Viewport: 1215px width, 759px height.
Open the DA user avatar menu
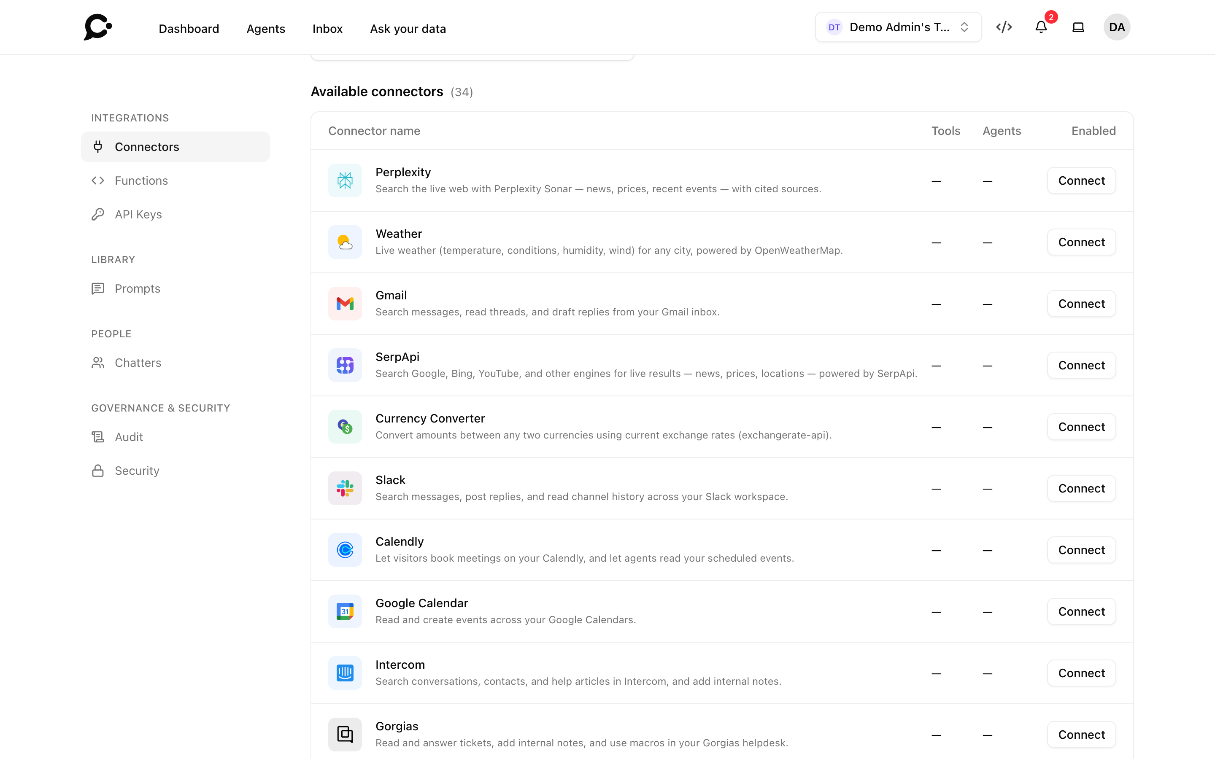[1117, 27]
